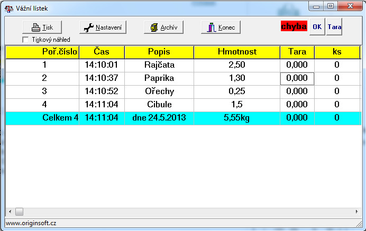Click the Celkem 4 total cell
366x231 pixels.
42,118
